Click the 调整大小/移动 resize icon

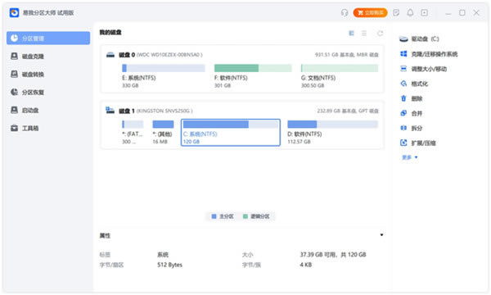(x=403, y=69)
